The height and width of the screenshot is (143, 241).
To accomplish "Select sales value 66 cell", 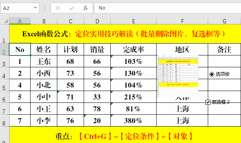I will [97, 61].
